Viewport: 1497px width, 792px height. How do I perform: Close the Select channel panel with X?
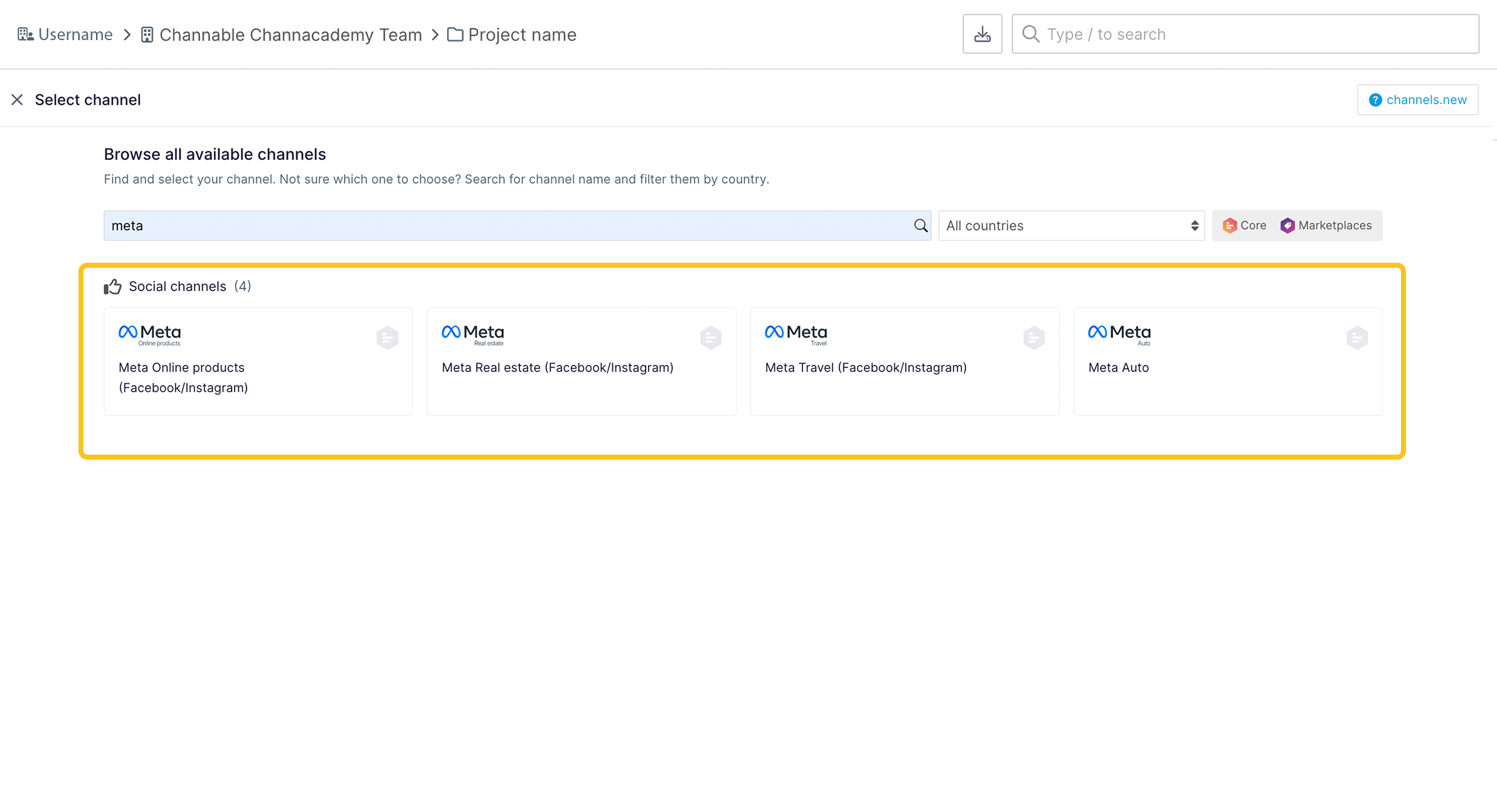[x=17, y=100]
